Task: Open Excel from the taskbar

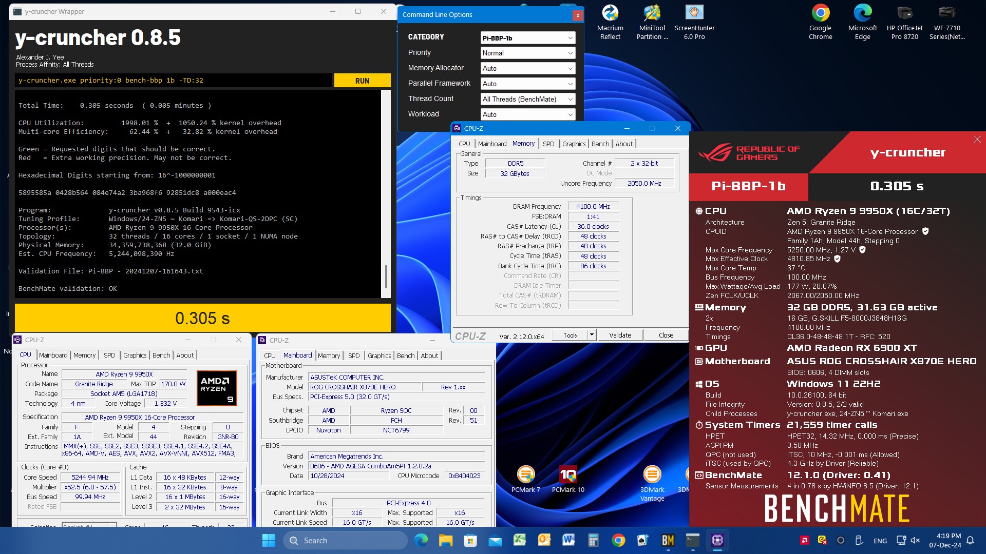Action: 520,540
